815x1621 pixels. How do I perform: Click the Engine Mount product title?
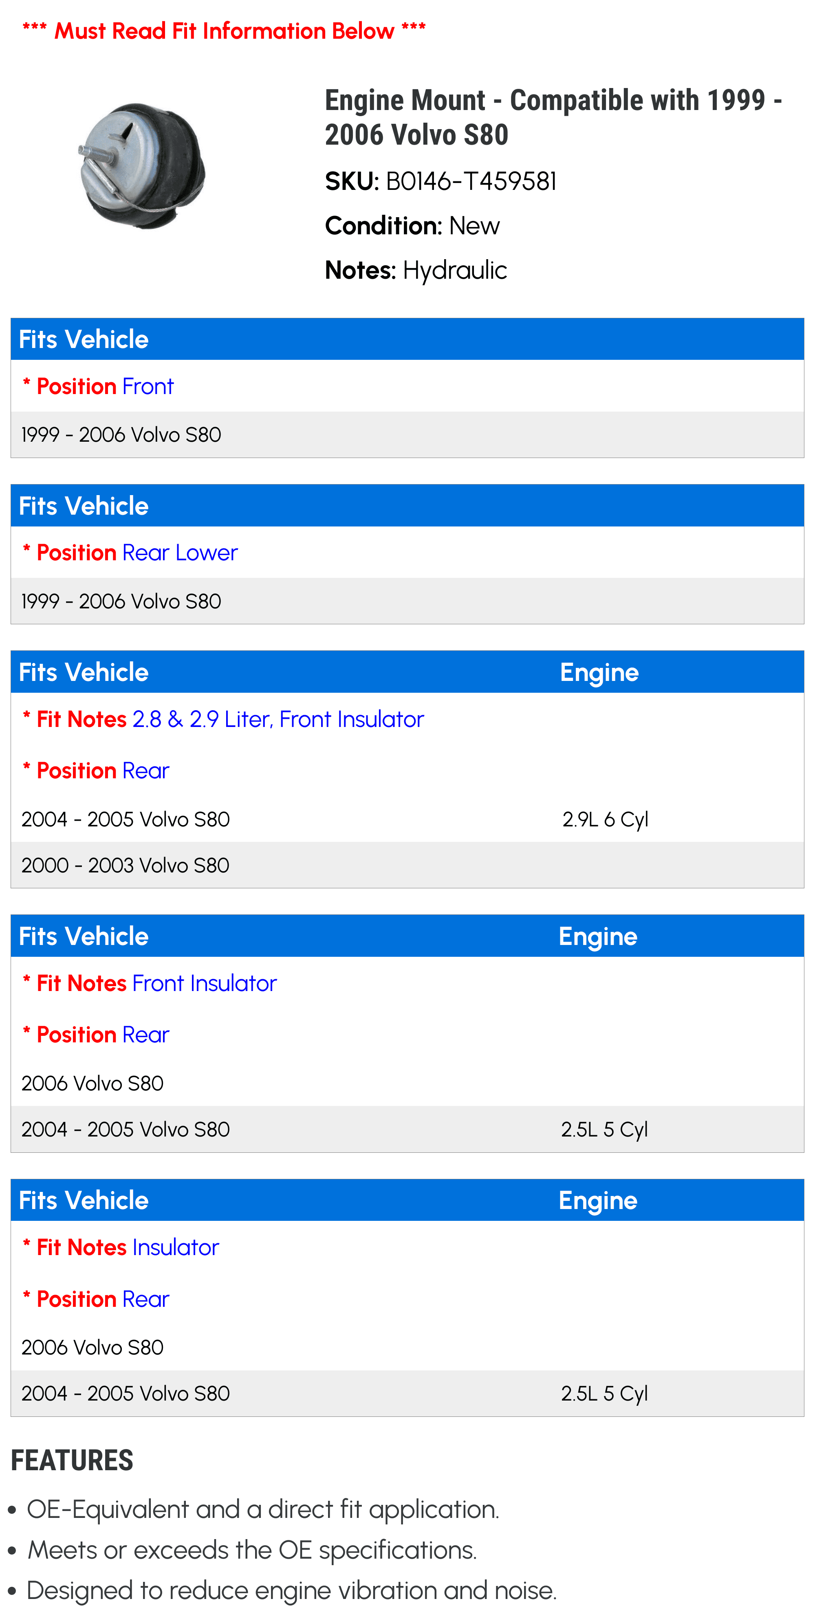pos(553,117)
